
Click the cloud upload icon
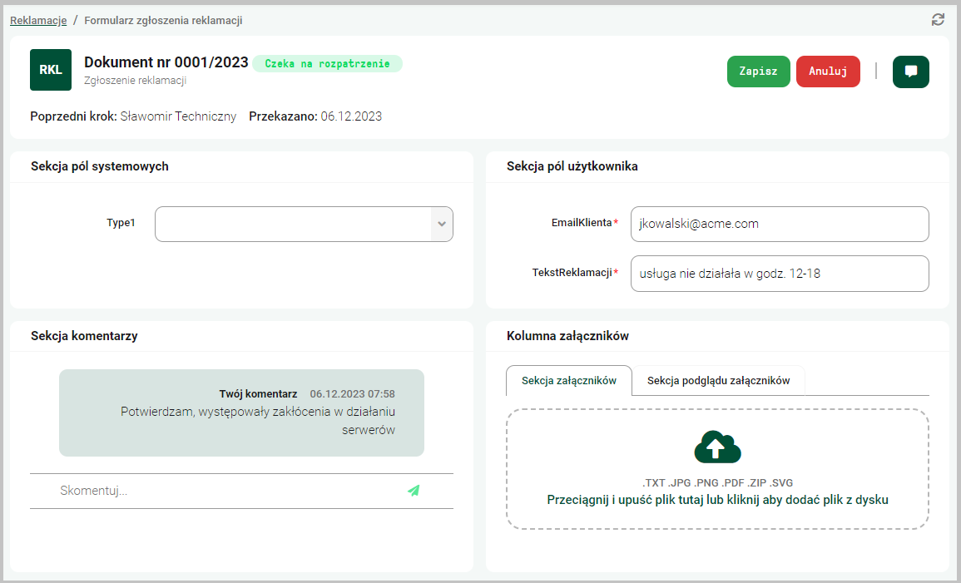717,447
